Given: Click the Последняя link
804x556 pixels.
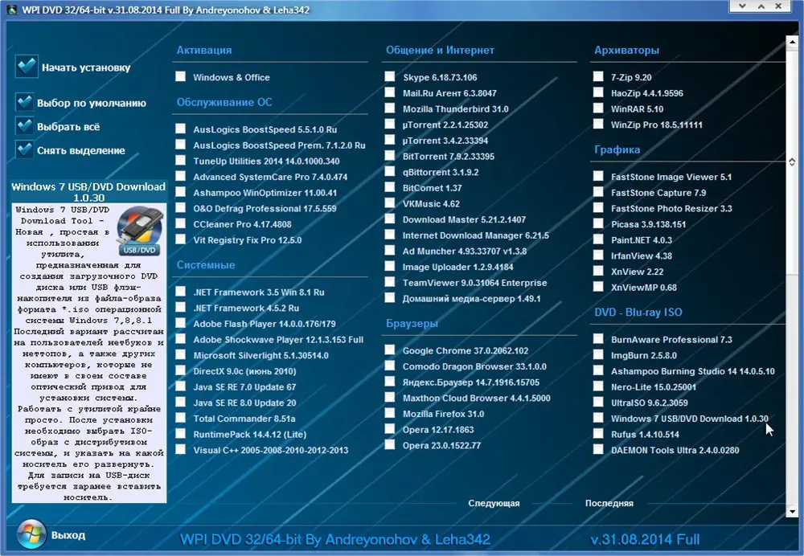Looking at the screenshot, I should point(607,504).
